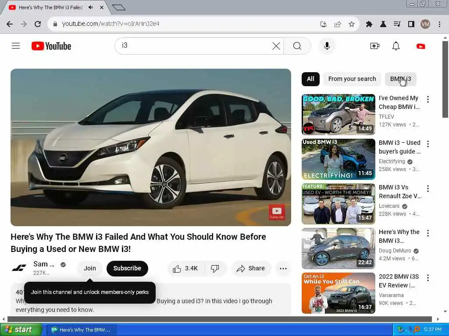
Task: Select the All filter chip
Action: coord(310,79)
